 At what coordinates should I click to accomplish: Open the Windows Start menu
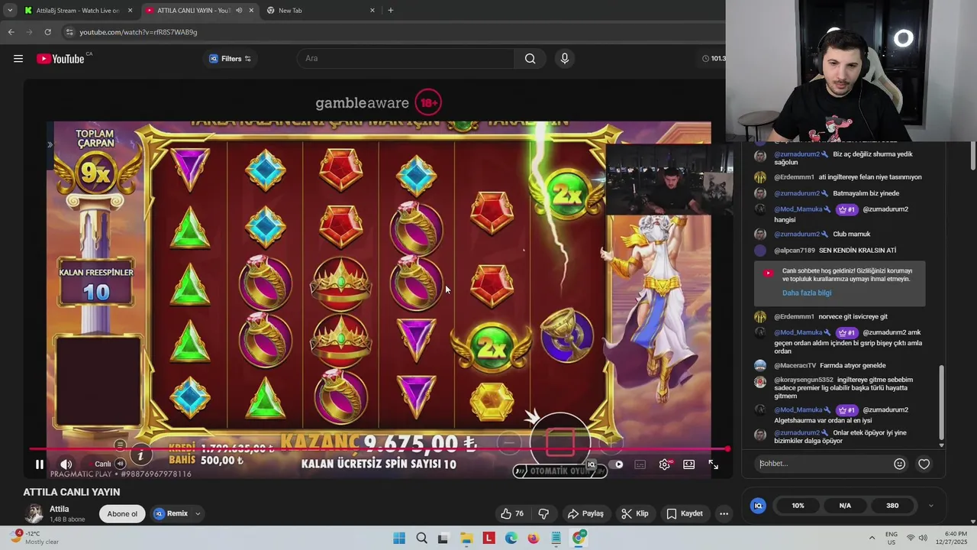[x=399, y=539]
